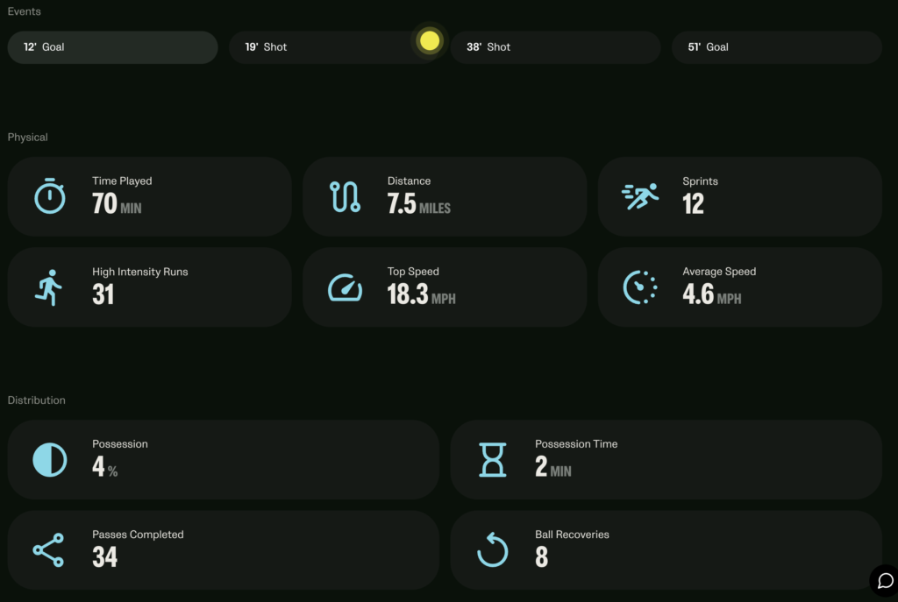Screen dimensions: 898x602
Task: Click the Average Speed dotted clock icon
Action: pyautogui.click(x=640, y=287)
